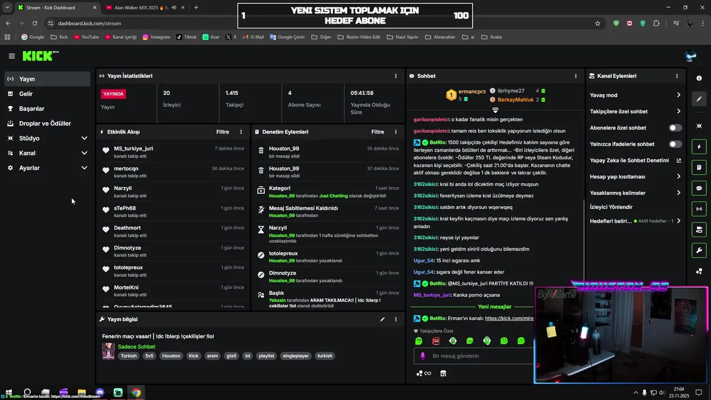Open Denetim Eylemleri three-dot options
The height and width of the screenshot is (400, 711).
(x=396, y=132)
